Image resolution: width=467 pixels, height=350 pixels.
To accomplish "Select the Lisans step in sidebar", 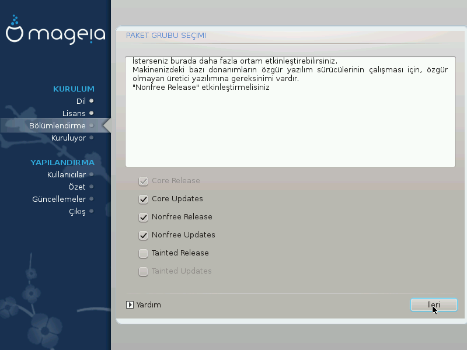I will point(74,113).
